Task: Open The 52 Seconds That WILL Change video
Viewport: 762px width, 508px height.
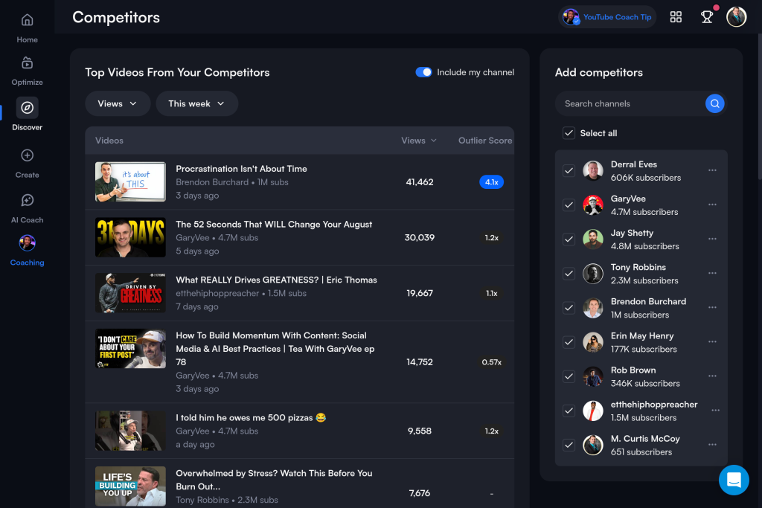Action: pos(274,225)
